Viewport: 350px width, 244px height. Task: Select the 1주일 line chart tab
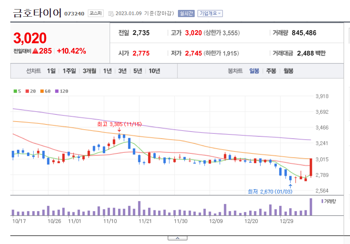tap(69, 71)
